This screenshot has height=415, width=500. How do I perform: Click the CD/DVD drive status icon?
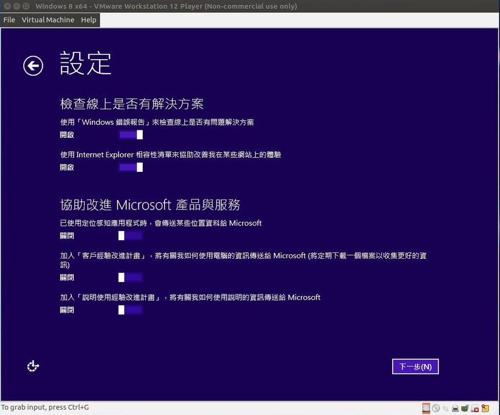point(436,408)
